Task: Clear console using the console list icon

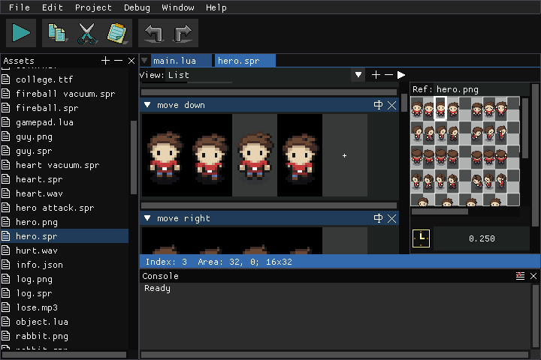Action: coord(520,275)
